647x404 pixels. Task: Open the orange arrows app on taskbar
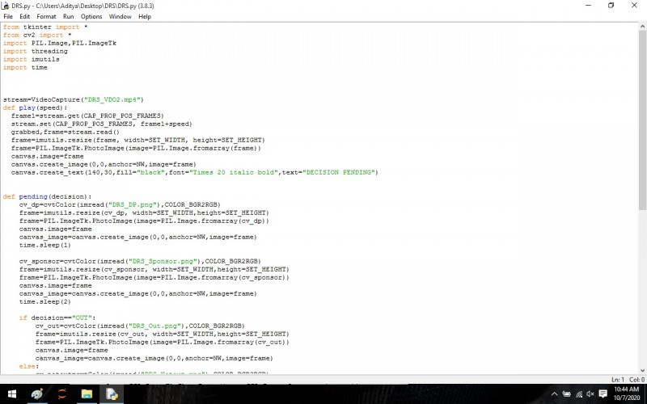click(x=62, y=394)
